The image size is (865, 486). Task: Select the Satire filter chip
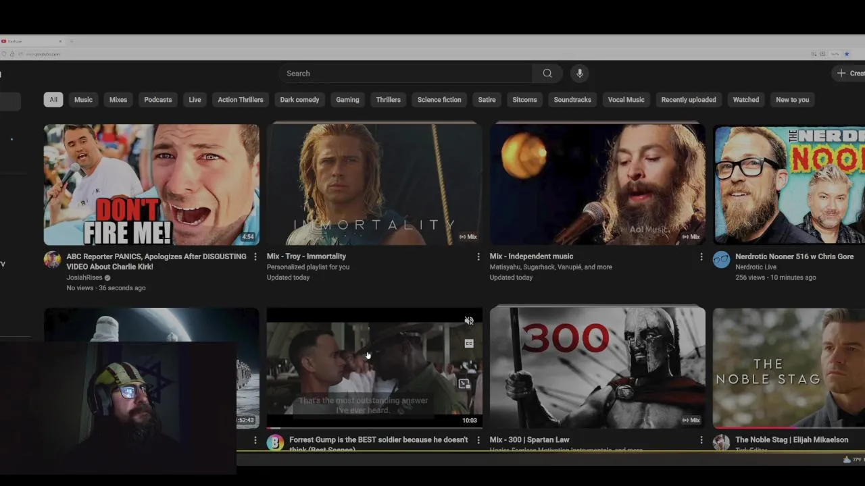pyautogui.click(x=487, y=100)
